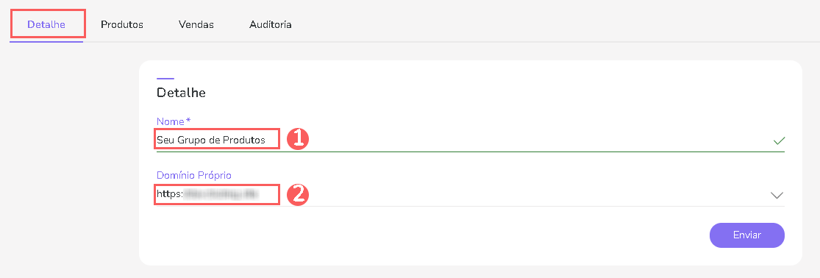Viewport: 820px width, 278px height.
Task: Submit the form with Enviar button
Action: [746, 235]
